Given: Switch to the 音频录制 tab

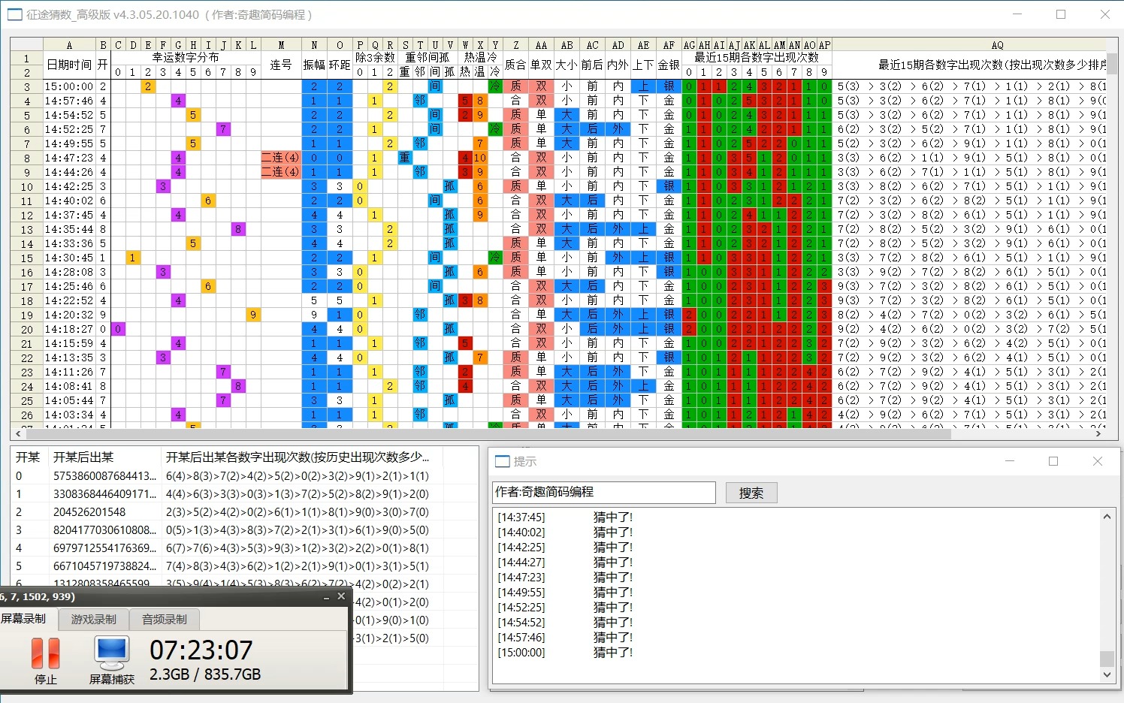Looking at the screenshot, I should point(165,620).
